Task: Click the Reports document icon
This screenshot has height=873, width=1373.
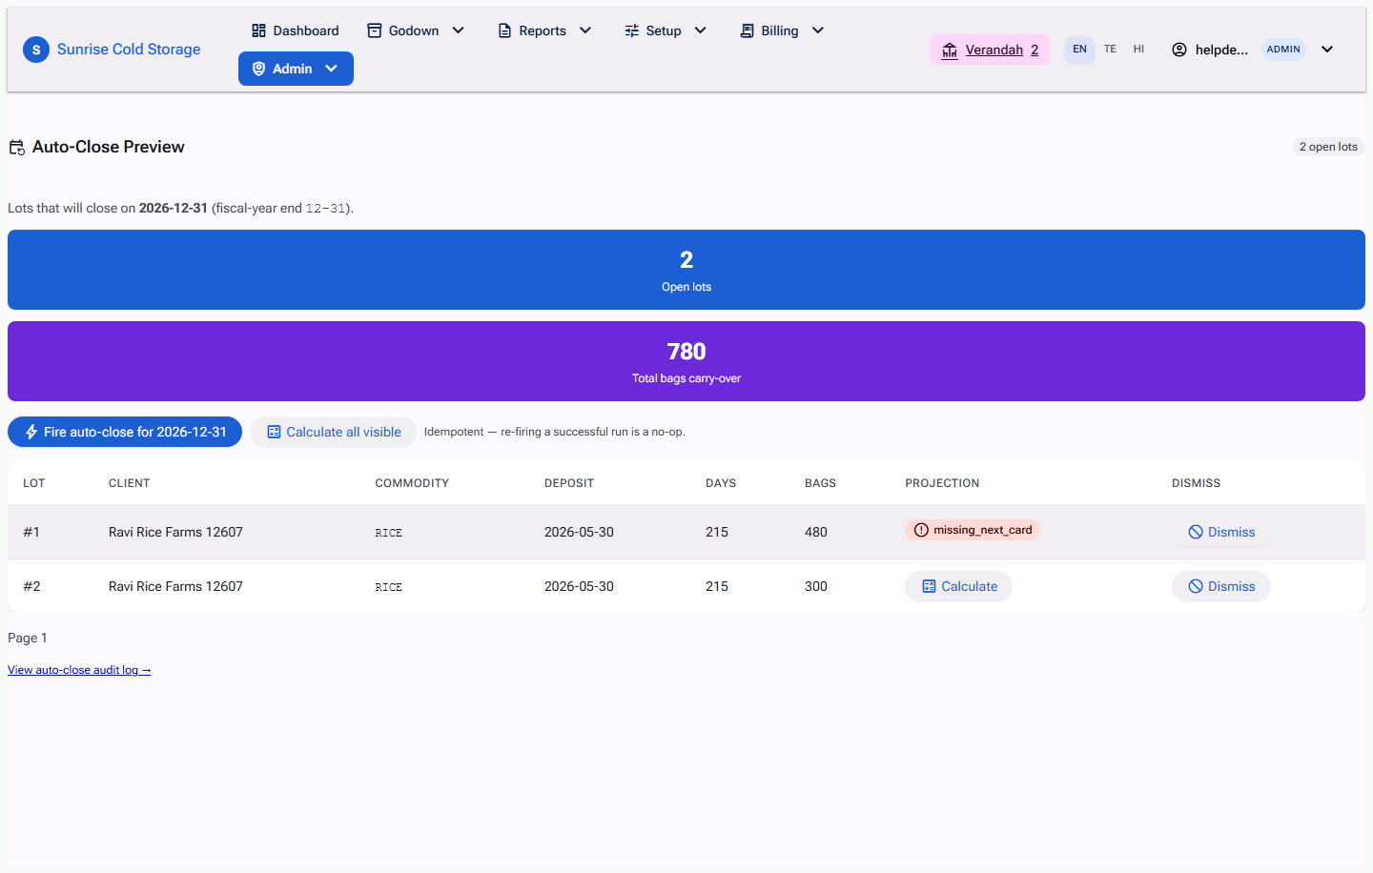Action: [x=504, y=30]
